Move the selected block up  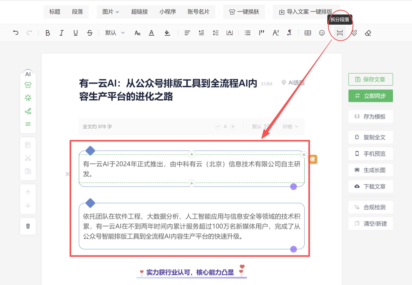coord(28,193)
